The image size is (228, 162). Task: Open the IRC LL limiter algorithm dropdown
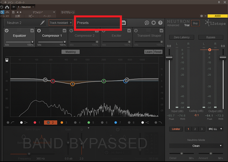(x=215, y=129)
